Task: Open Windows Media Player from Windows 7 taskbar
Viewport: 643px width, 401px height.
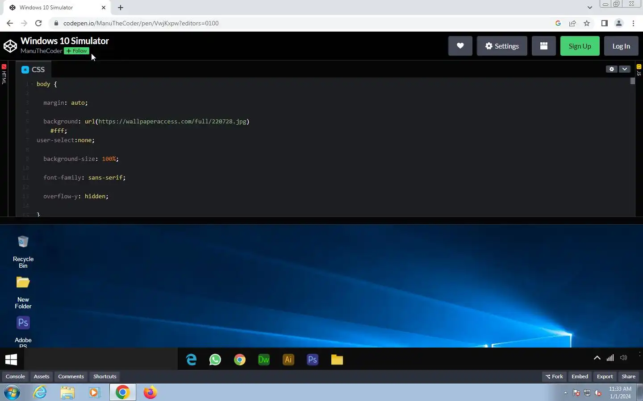Action: pos(94,393)
